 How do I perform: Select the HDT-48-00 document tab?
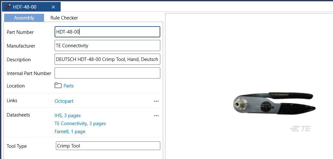[31, 7]
